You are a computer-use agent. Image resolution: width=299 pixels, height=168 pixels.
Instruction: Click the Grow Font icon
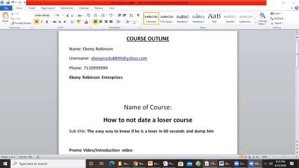click(x=67, y=15)
